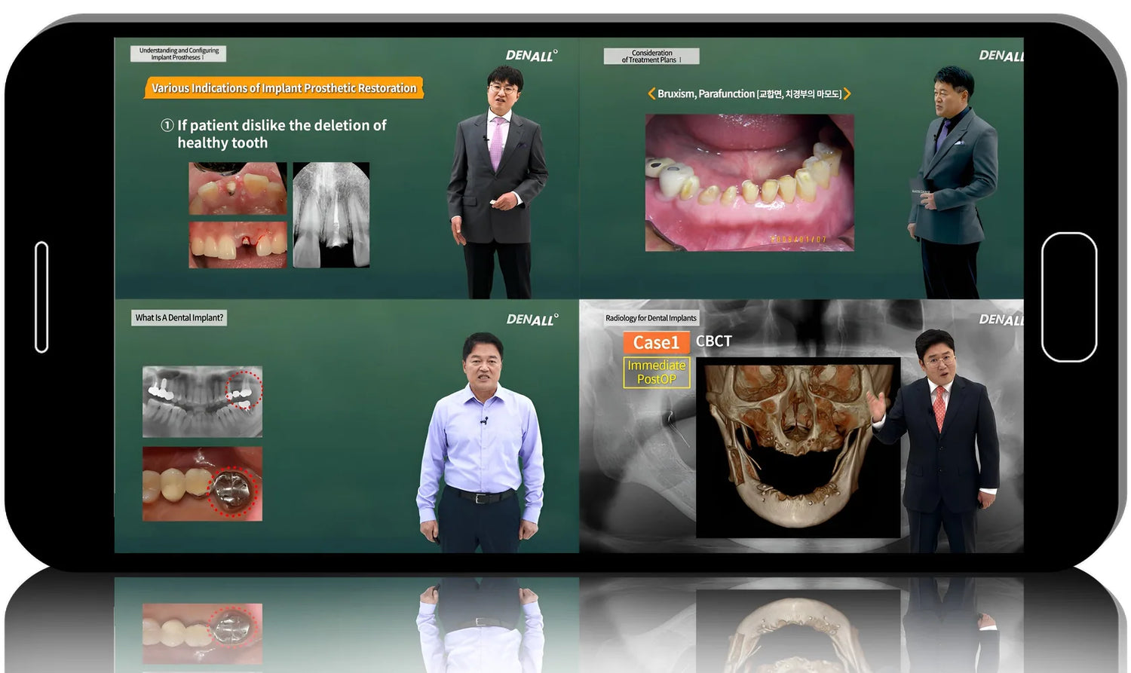
Task: Click the DENALL logo in top-left video
Action: pos(532,56)
